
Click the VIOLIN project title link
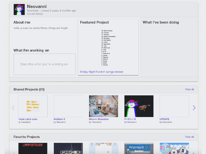(130, 119)
